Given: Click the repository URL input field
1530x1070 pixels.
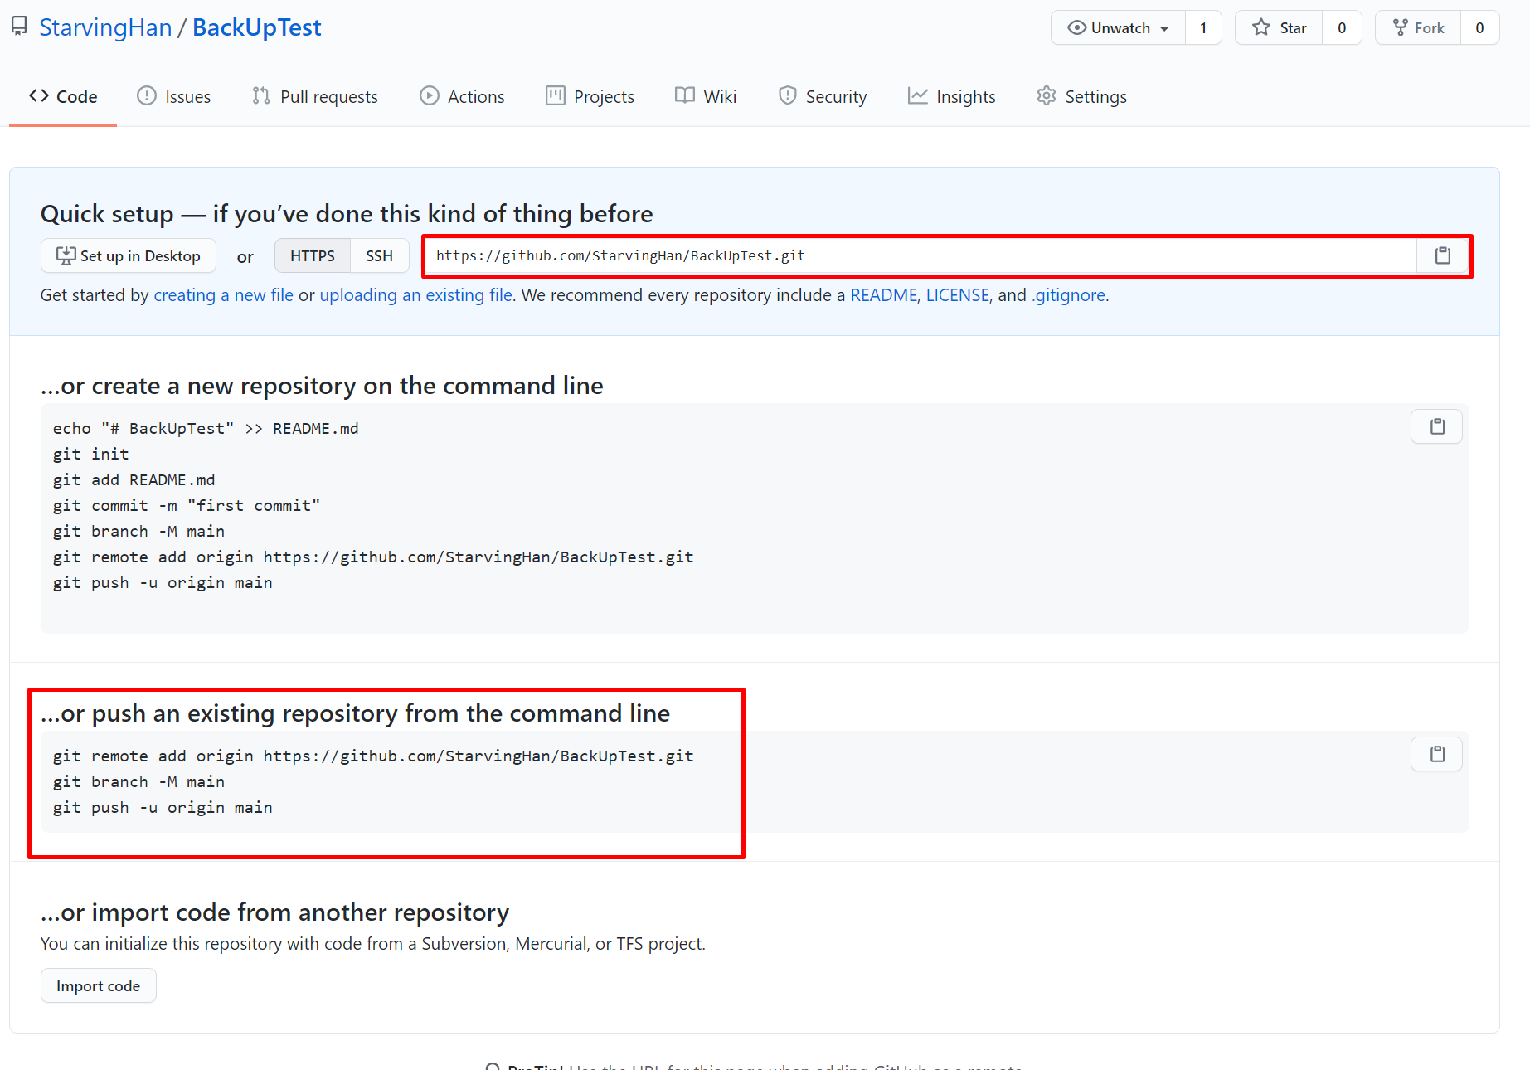Looking at the screenshot, I should point(921,255).
